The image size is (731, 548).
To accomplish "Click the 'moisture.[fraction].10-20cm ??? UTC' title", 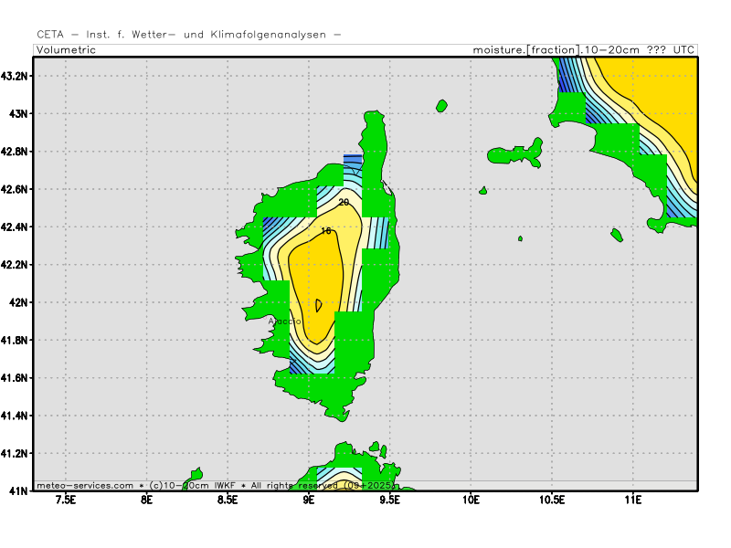I will coord(584,50).
